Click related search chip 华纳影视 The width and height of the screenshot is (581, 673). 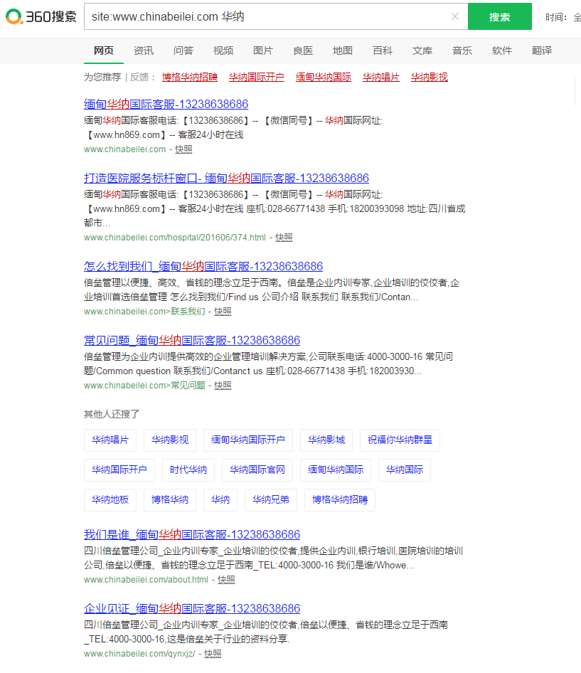170,440
